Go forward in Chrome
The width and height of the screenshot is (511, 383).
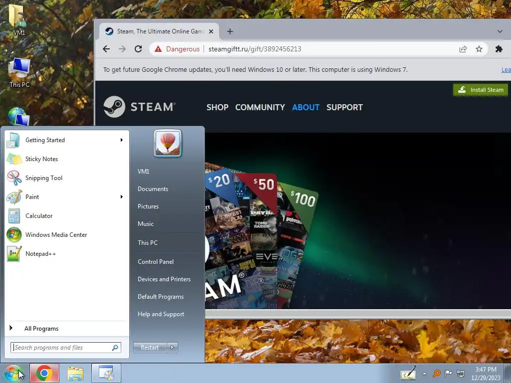(x=122, y=49)
